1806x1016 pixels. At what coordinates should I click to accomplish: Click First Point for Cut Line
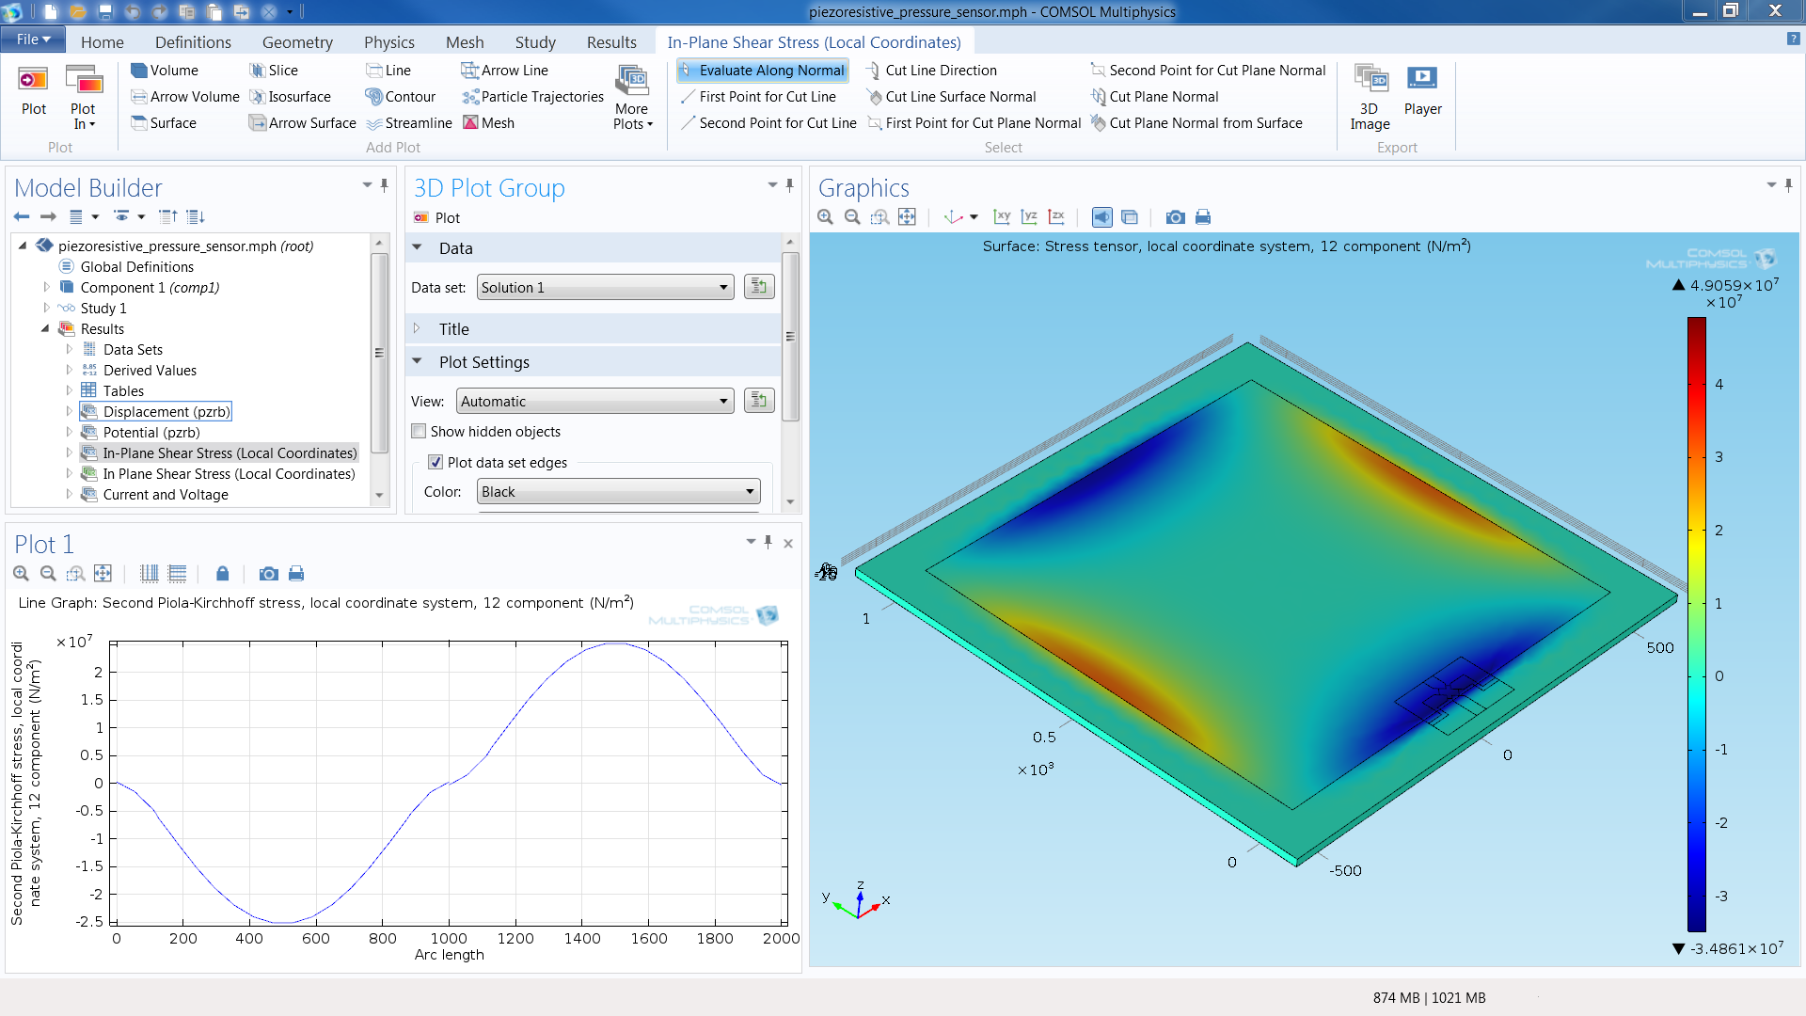(x=757, y=97)
